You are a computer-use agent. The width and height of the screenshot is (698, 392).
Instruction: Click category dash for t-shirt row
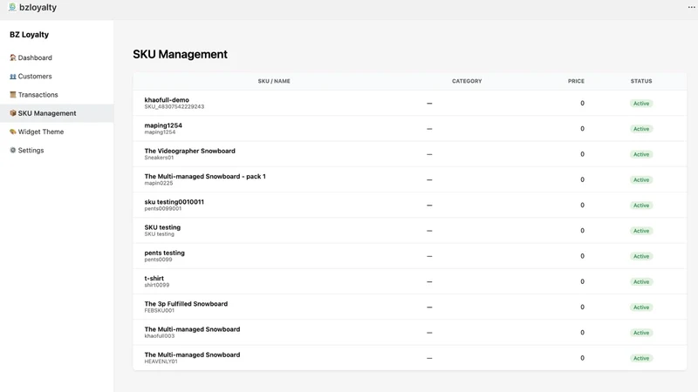[429, 281]
